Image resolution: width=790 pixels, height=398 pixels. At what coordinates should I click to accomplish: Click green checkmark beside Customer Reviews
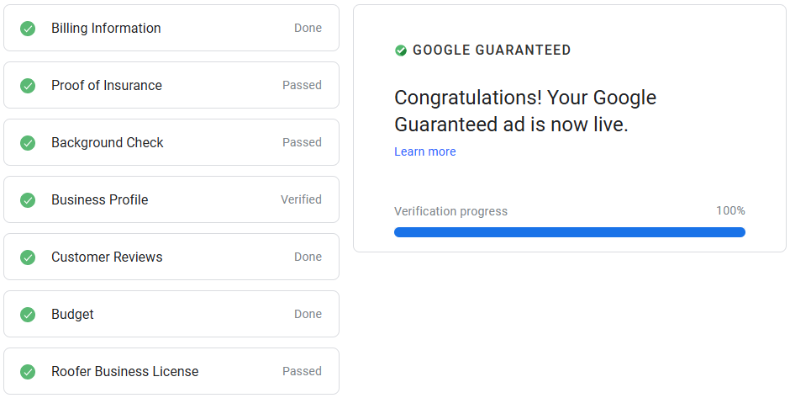coord(28,257)
